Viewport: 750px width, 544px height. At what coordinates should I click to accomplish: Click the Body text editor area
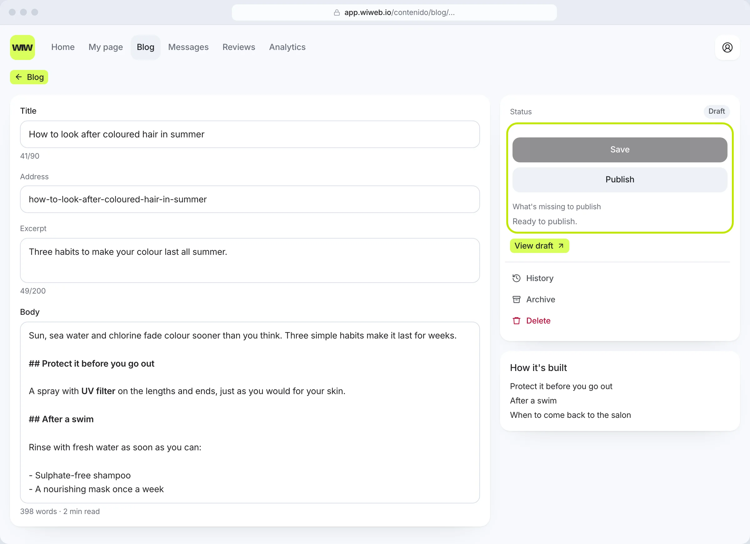(x=250, y=413)
